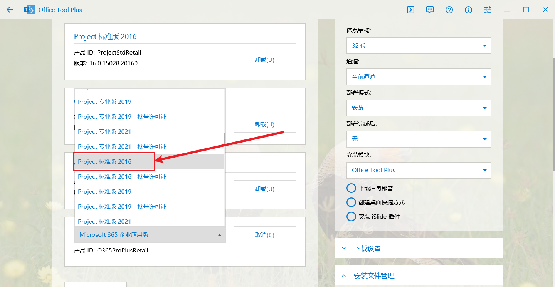Click the Project 标准版 2016 card title
Image resolution: width=555 pixels, height=287 pixels.
(105, 36)
